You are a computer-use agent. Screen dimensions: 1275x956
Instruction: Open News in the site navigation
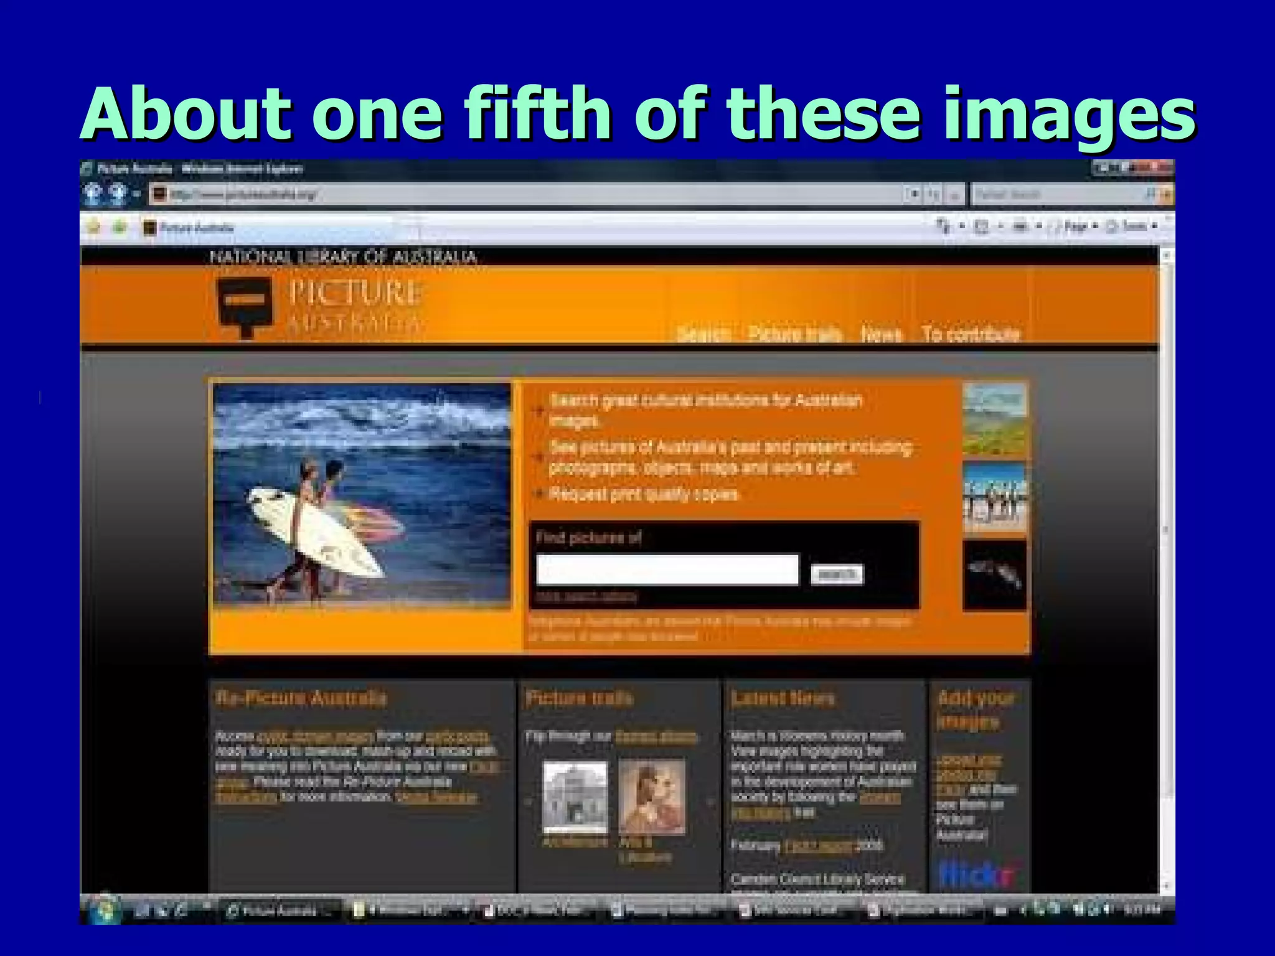coord(882,334)
